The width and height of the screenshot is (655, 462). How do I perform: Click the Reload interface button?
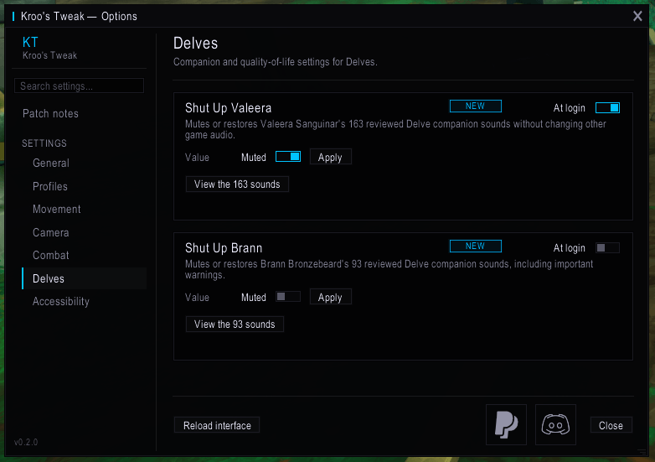[217, 425]
